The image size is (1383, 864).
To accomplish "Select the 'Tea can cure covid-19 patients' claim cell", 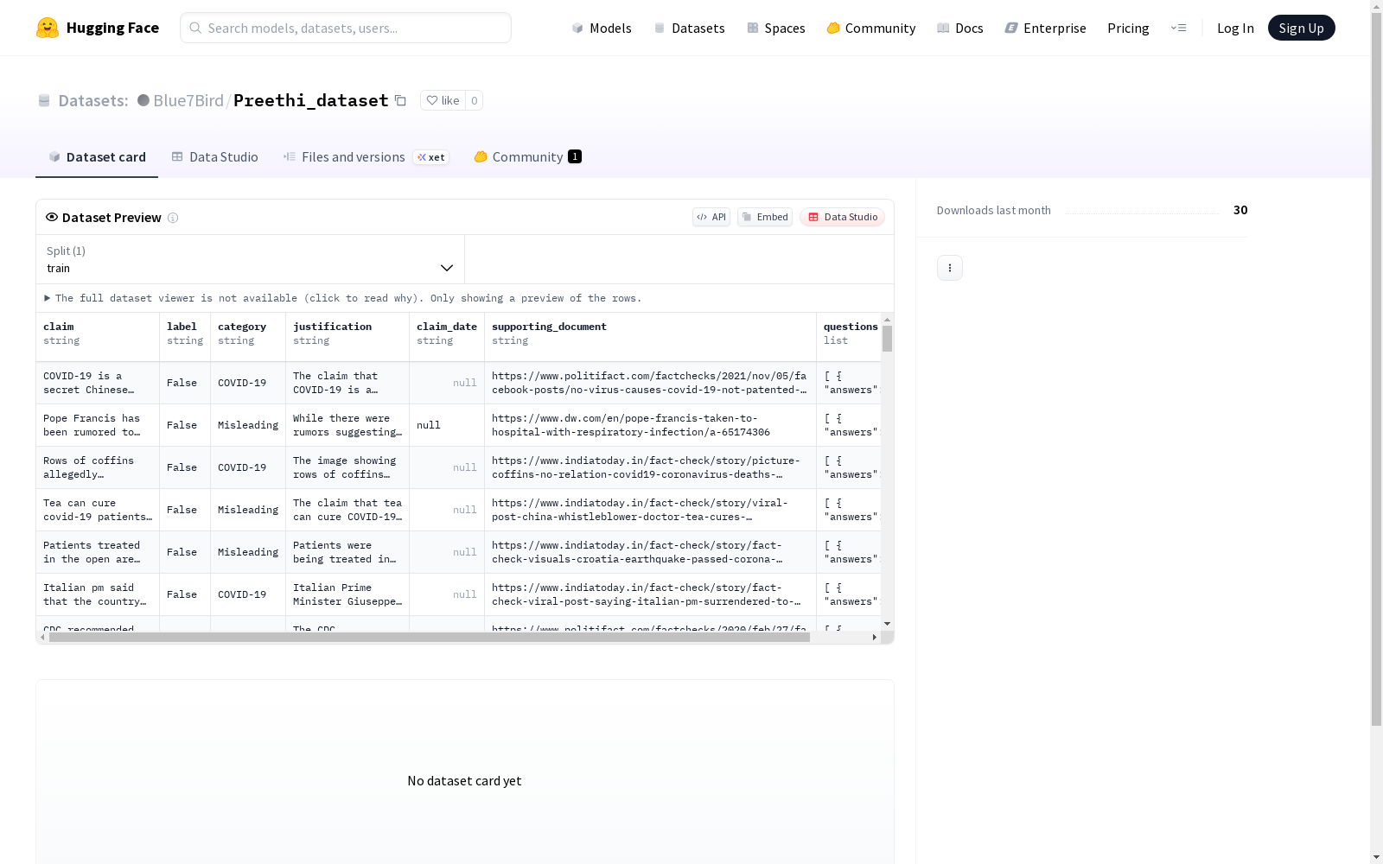I will coord(98,510).
